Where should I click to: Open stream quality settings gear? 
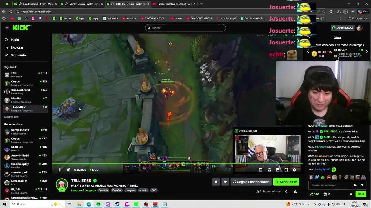point(294,170)
